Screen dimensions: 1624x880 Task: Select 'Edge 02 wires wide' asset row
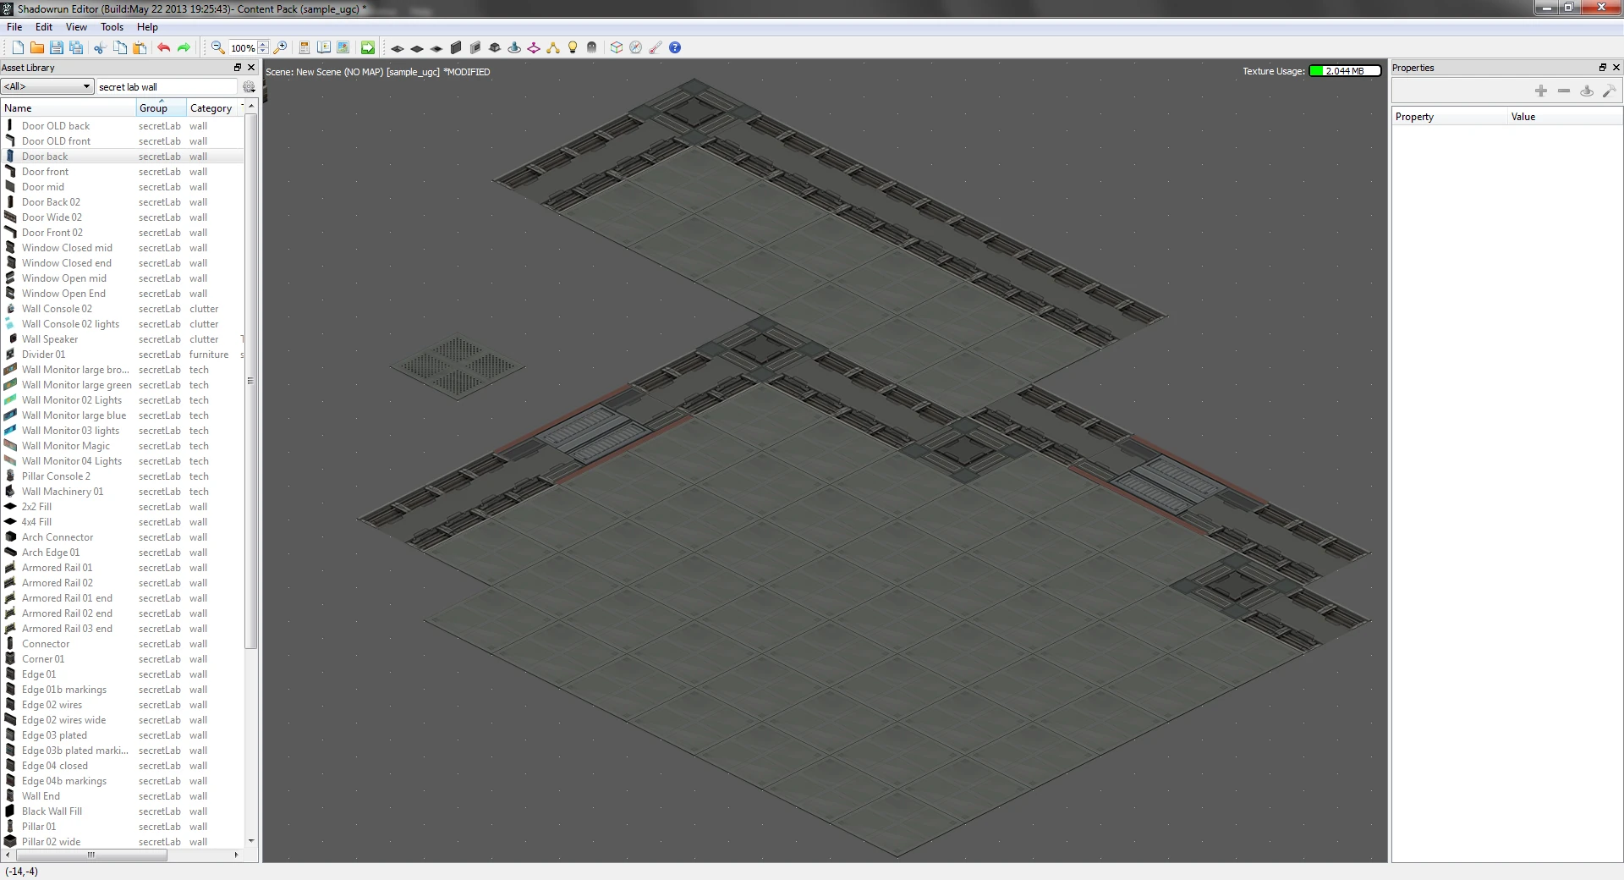(123, 720)
